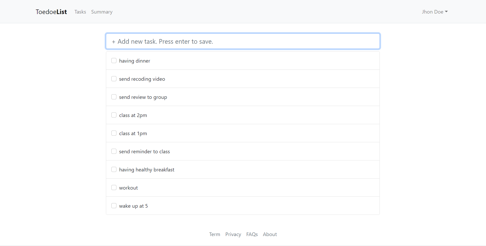Open the About footer link
This screenshot has width=486, height=246.
(270, 234)
